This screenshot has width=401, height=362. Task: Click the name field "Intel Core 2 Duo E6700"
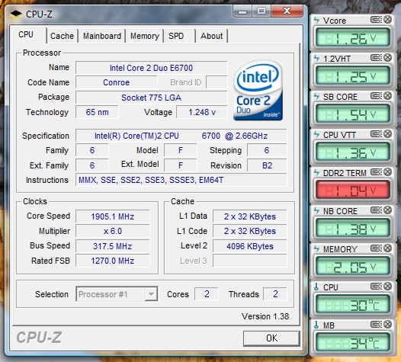(x=151, y=68)
